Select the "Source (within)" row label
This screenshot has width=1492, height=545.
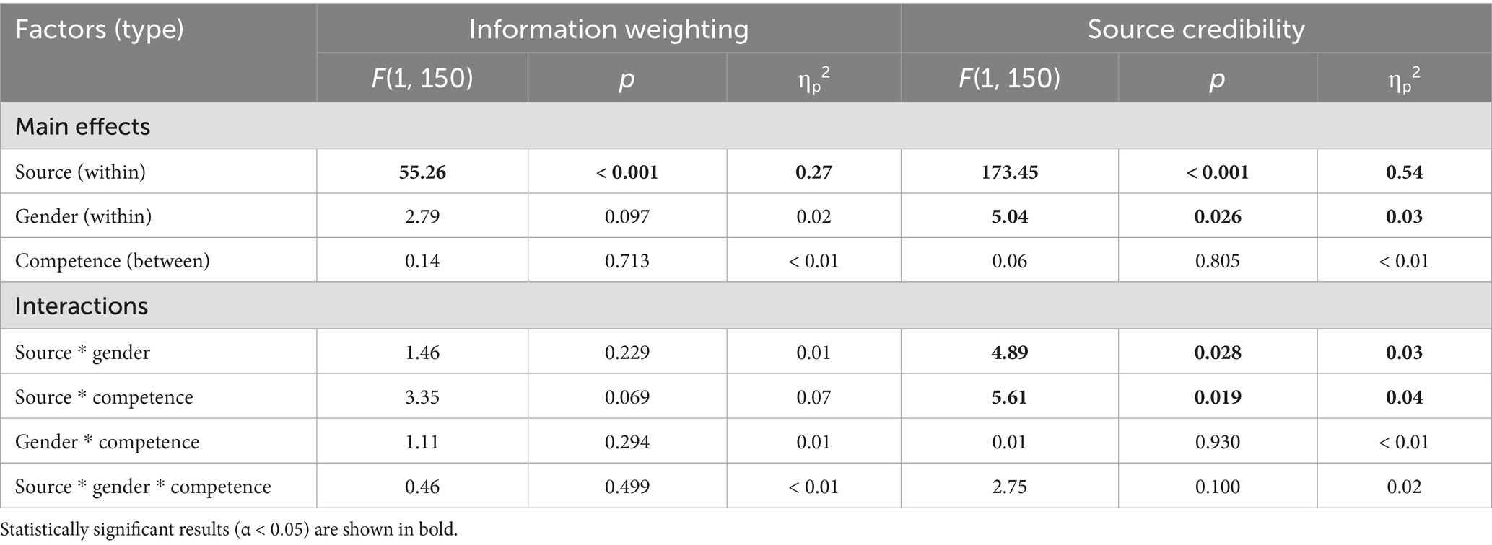pos(80,172)
